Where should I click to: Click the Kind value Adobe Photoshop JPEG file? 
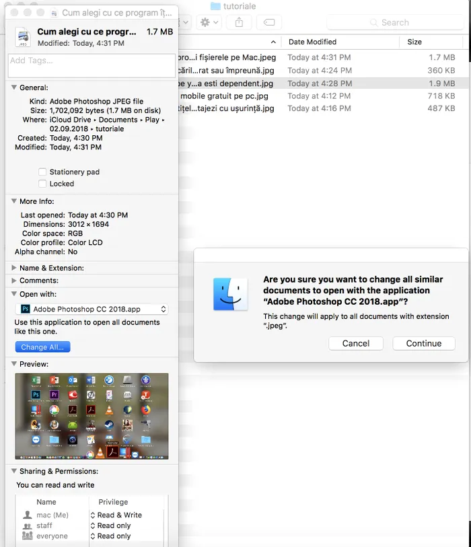click(x=96, y=101)
